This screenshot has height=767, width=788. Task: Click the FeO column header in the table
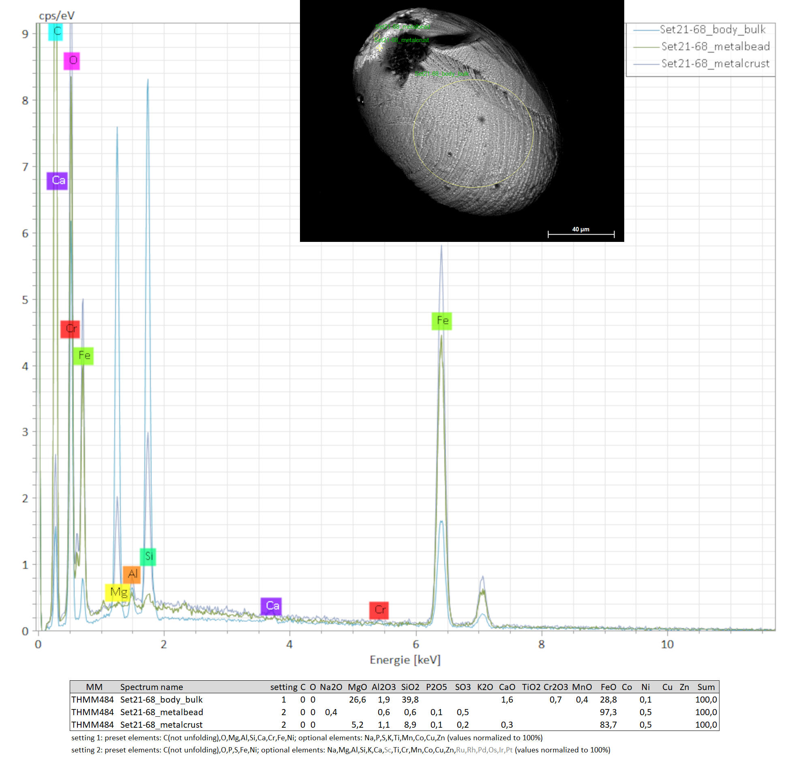(x=608, y=687)
